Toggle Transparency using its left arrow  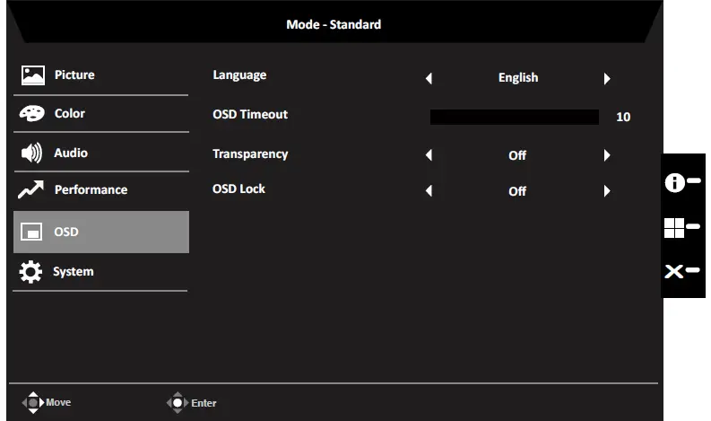(429, 155)
